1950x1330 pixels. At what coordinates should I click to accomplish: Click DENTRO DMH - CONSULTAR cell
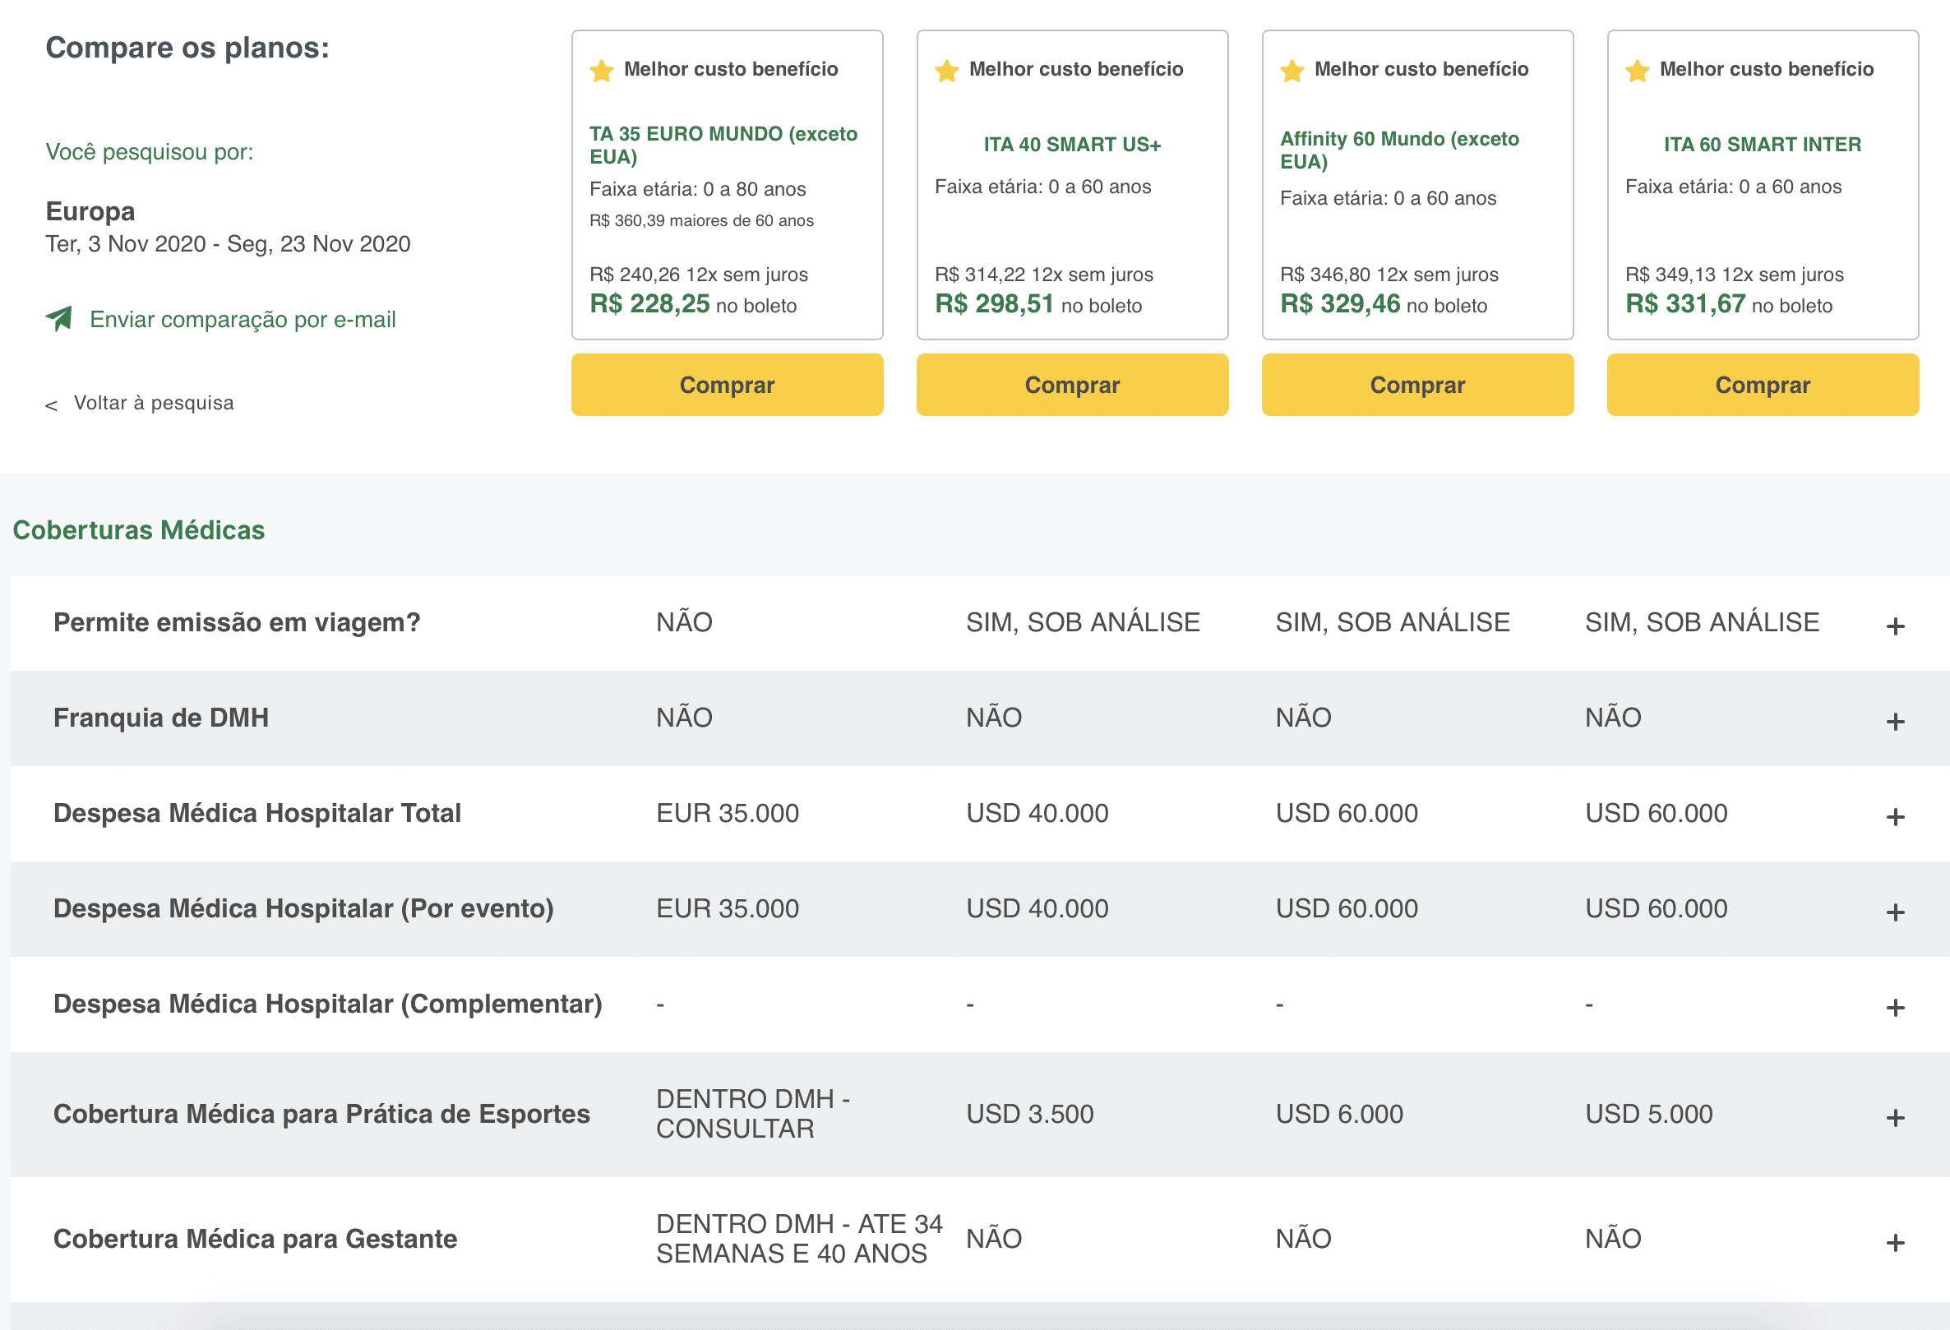[x=753, y=1114]
